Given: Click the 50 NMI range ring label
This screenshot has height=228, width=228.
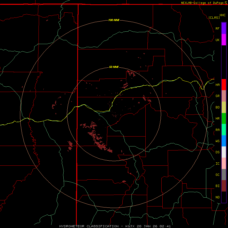Looking at the screenshot, I should [114, 67].
